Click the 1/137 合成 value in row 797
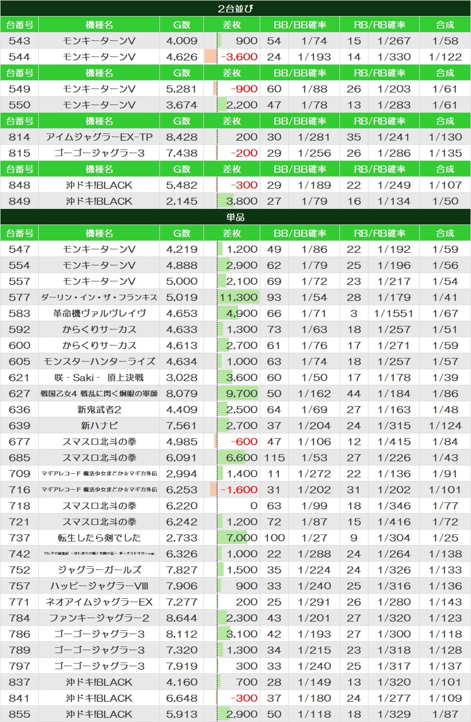This screenshot has height=722, width=471. (x=445, y=666)
